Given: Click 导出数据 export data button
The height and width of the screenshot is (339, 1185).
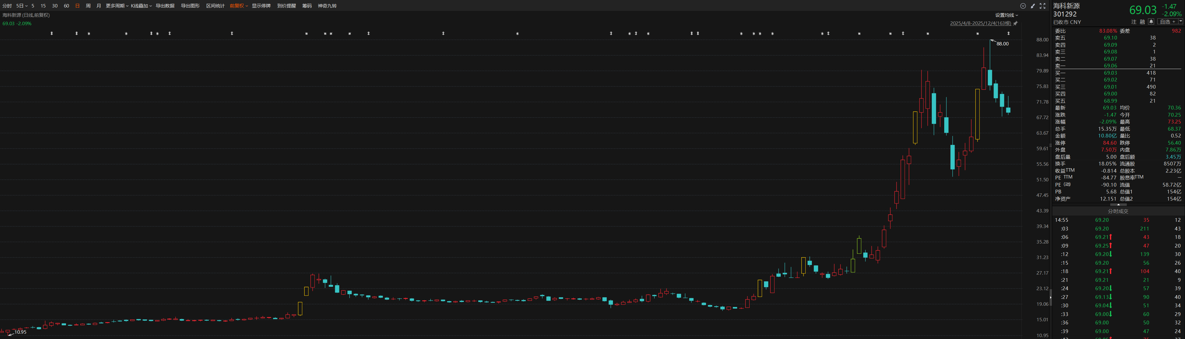Looking at the screenshot, I should (x=165, y=6).
